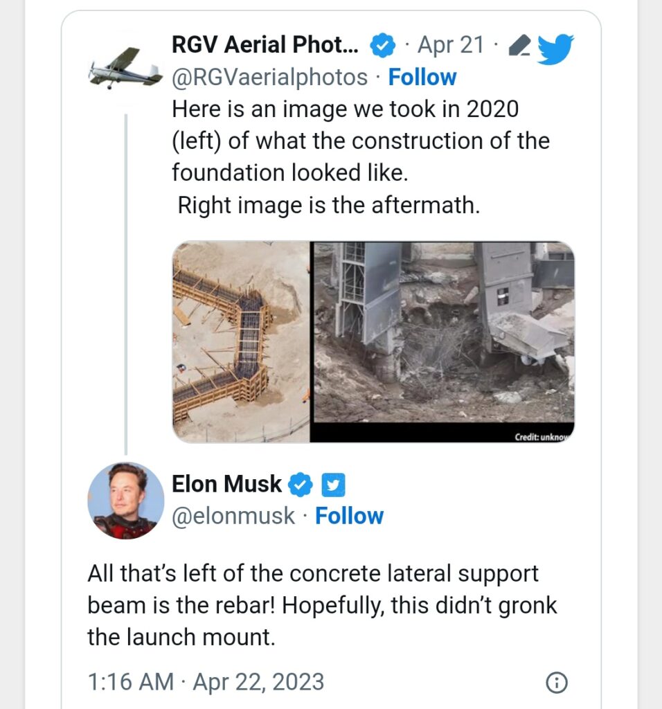
Task: Open the RGV Aerial Photos display name
Action: point(266,46)
